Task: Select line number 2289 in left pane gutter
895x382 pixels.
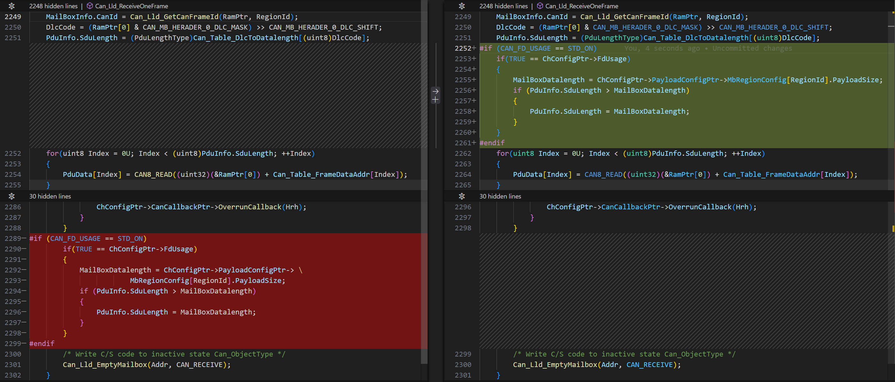Action: tap(13, 239)
